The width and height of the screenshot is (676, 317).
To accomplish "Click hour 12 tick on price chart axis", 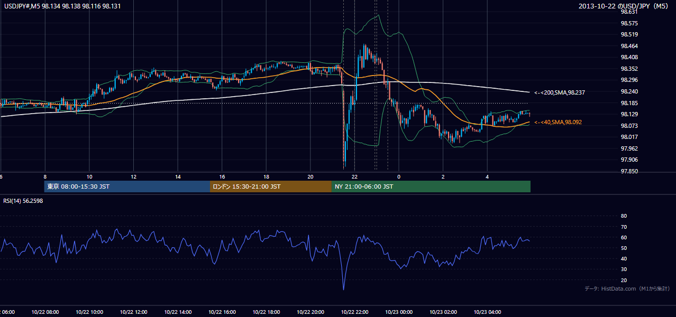I will pos(133,176).
